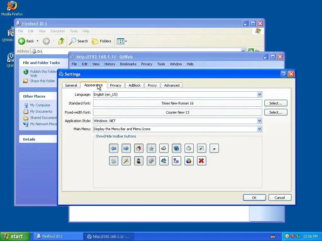Click the Times New Roman 16 font field

coord(177,103)
